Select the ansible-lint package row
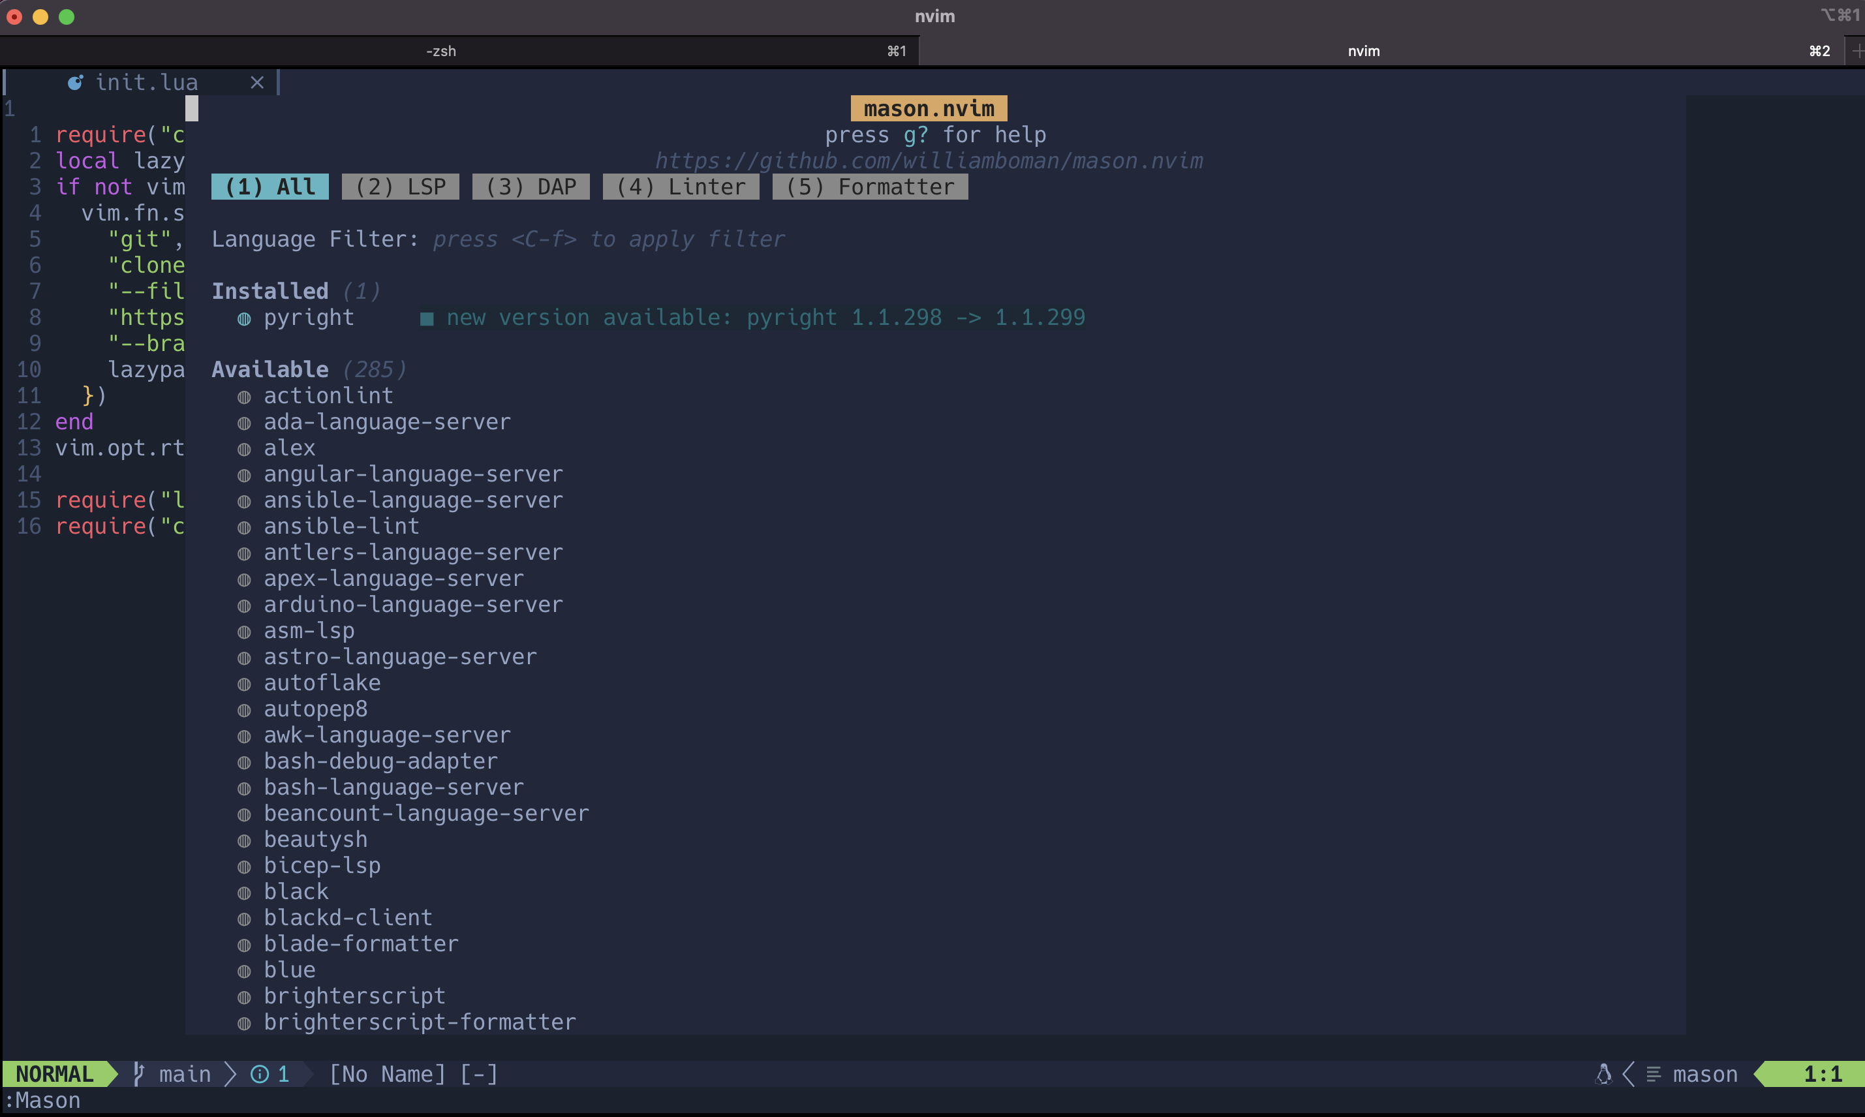Screen dimensions: 1865x1117 tap(341, 525)
